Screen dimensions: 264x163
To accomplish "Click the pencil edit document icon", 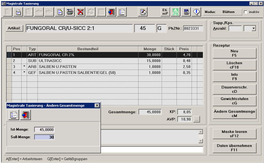I will (x=143, y=12).
